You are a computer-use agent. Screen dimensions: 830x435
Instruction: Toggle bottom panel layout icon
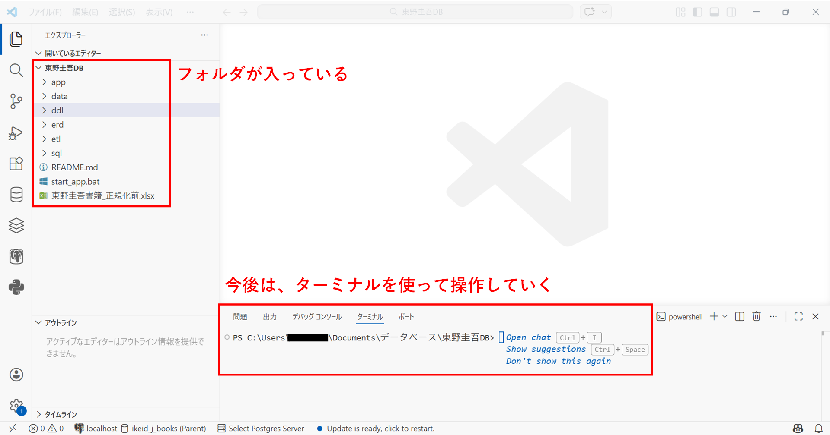pos(714,12)
